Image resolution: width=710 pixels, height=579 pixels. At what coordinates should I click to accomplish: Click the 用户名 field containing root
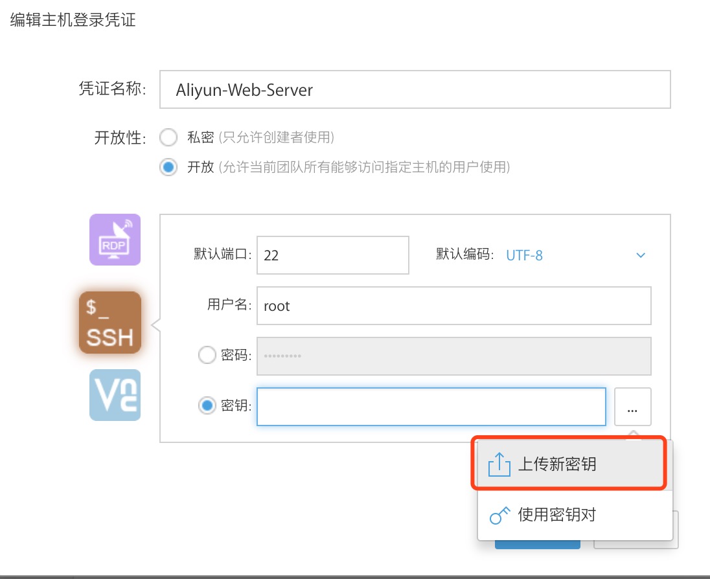[x=453, y=306]
